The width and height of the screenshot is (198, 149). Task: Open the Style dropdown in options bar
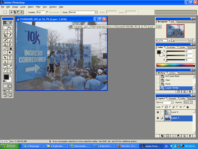click(x=96, y=12)
